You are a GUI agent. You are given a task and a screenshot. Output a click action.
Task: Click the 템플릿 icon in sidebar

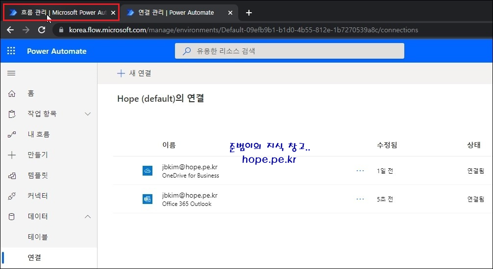coord(12,176)
